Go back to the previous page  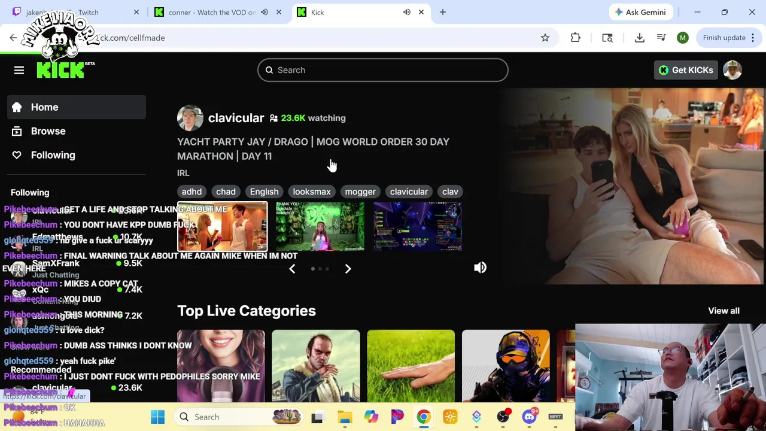coord(13,38)
